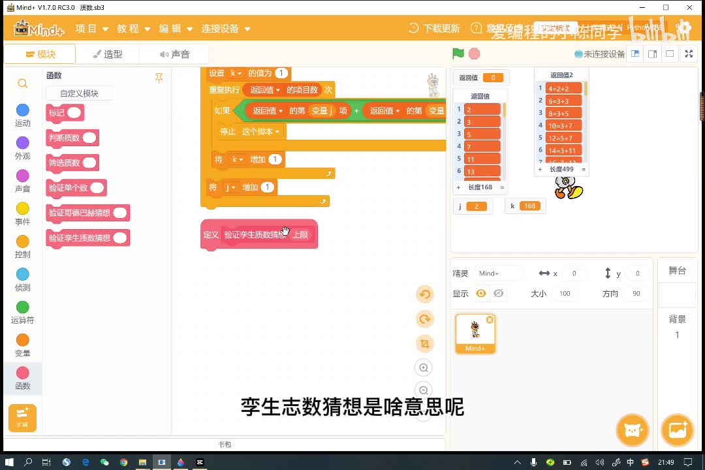Open the 编辑 edit menu
Screen dimensions: 705x470
click(x=176, y=29)
